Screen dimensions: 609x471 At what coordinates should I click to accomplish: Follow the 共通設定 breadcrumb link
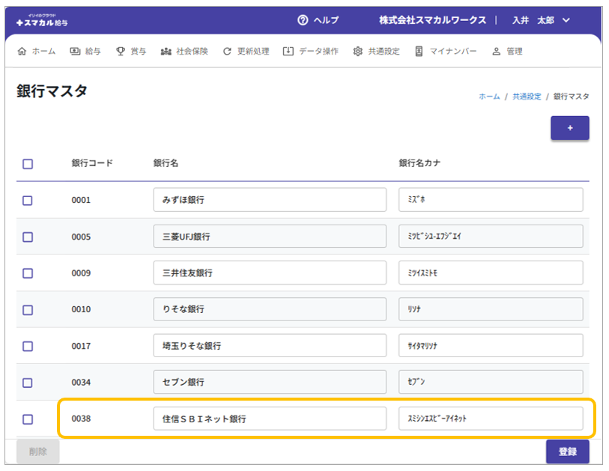[527, 97]
